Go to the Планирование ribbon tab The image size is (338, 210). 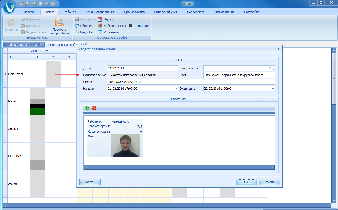click(x=224, y=12)
